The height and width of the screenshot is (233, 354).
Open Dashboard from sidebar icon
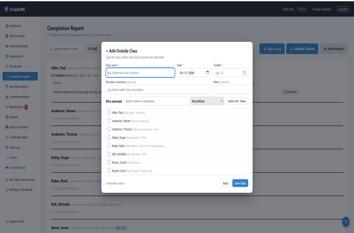(7, 26)
